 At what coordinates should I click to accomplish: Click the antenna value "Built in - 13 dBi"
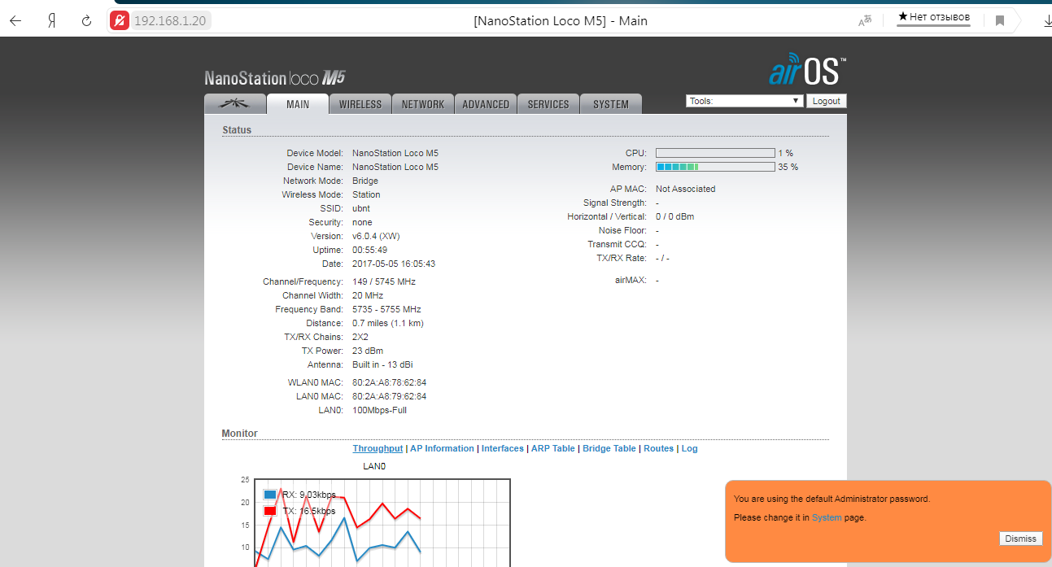(x=382, y=364)
